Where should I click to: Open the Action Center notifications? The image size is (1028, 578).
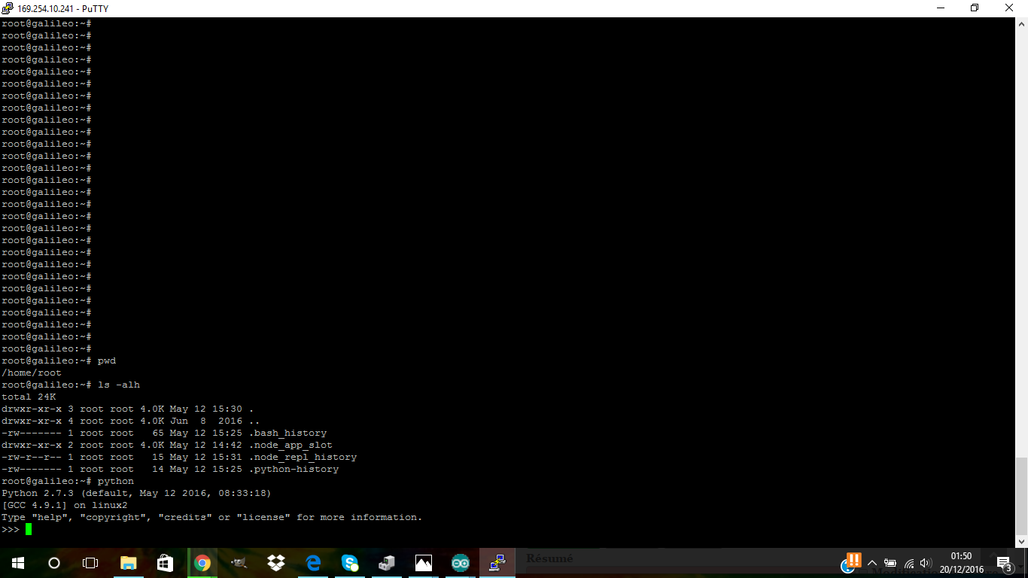pyautogui.click(x=1003, y=563)
